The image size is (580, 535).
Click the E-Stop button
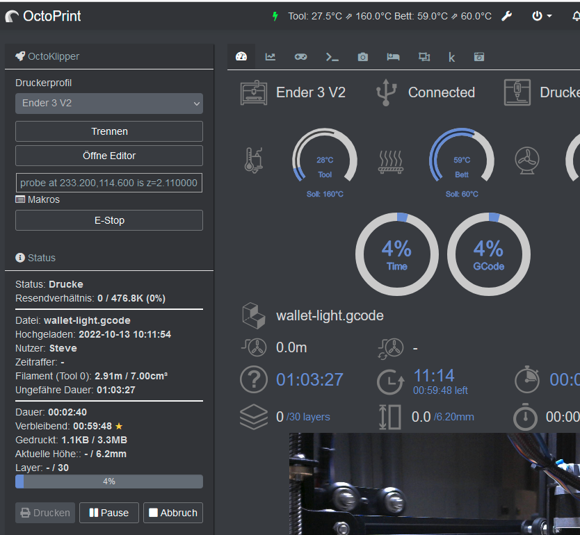tap(109, 220)
